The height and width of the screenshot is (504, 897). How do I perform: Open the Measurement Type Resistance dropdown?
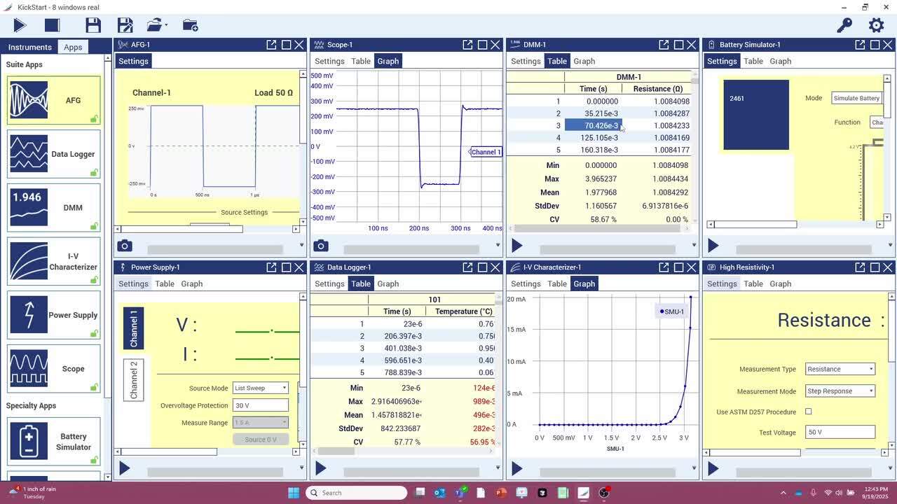[839, 369]
